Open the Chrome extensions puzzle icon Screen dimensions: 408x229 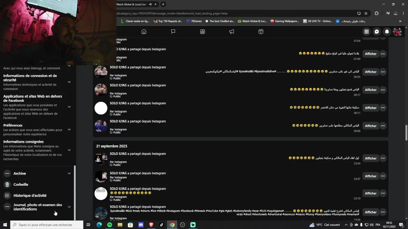[x=377, y=13]
